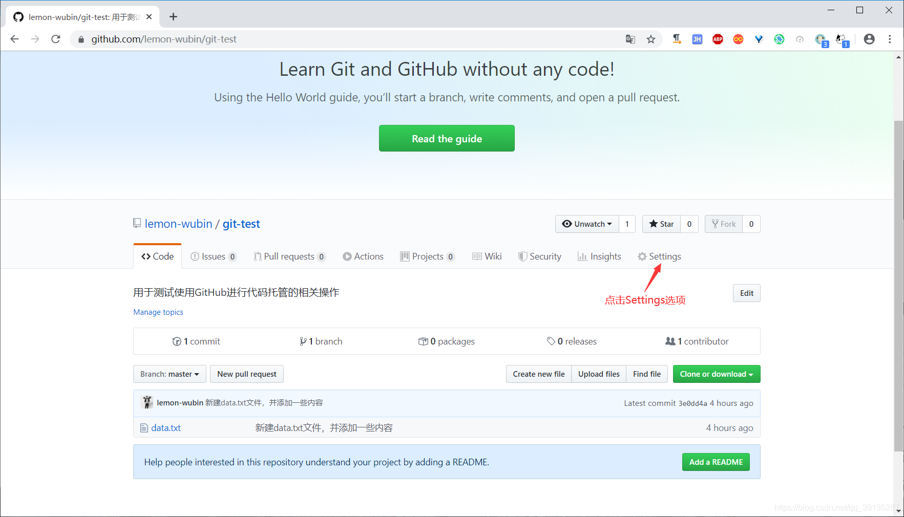Click the watcher count 1

pos(627,224)
